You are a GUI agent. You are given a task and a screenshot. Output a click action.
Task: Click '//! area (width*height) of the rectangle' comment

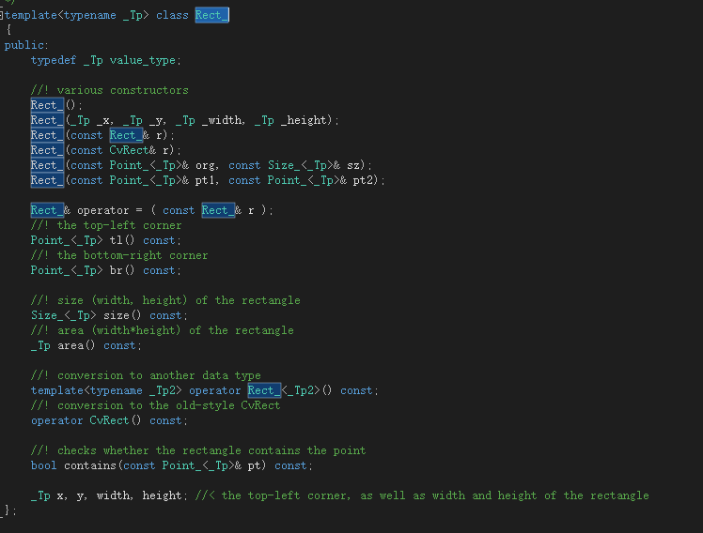[163, 330]
